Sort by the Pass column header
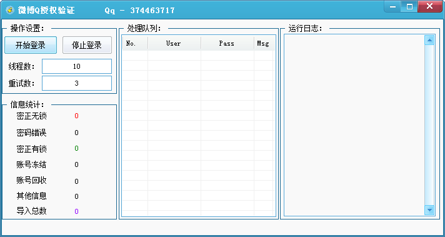The width and height of the screenshot is (445, 237). click(x=227, y=43)
